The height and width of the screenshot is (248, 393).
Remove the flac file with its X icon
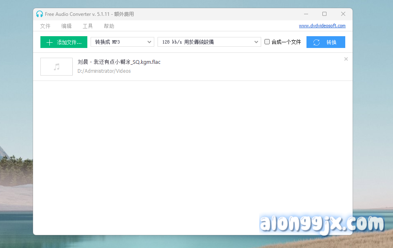(346, 59)
